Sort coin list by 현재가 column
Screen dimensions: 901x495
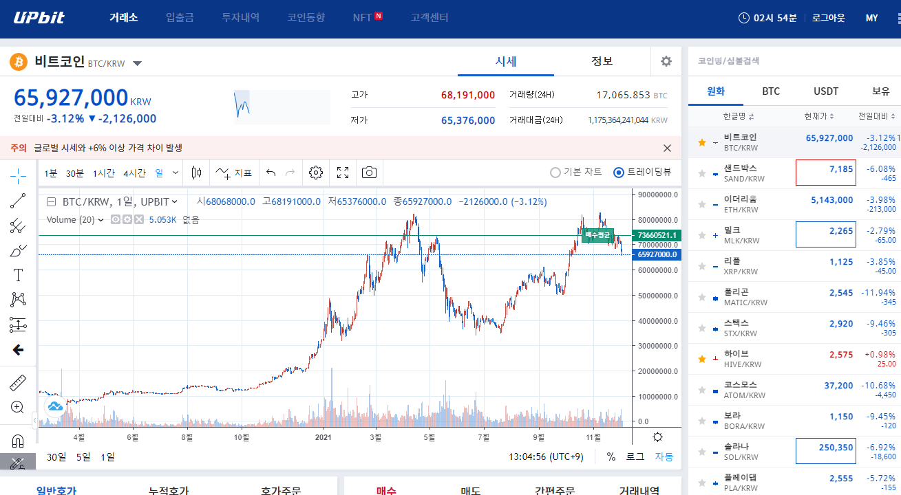pyautogui.click(x=819, y=116)
